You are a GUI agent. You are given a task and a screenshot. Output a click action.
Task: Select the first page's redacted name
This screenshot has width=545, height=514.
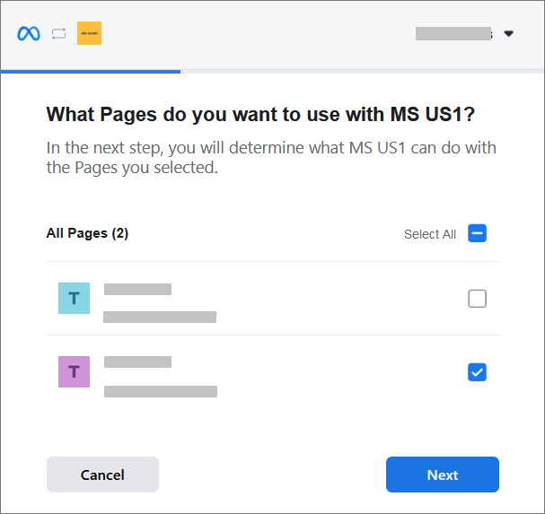pos(137,289)
